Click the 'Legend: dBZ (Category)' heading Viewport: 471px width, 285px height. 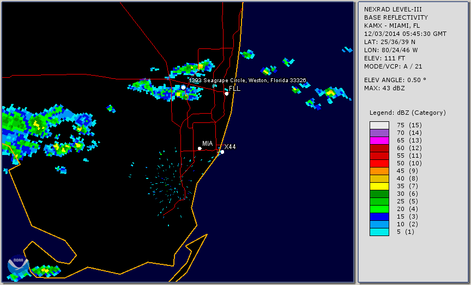408,113
